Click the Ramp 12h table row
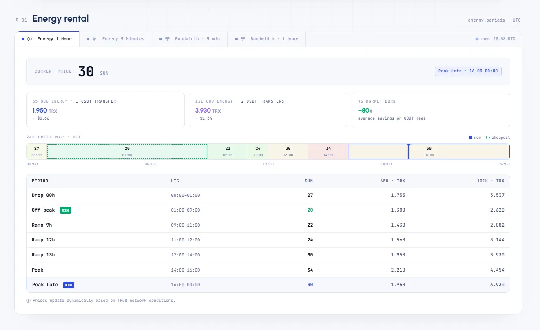The width and height of the screenshot is (540, 330). [268, 240]
